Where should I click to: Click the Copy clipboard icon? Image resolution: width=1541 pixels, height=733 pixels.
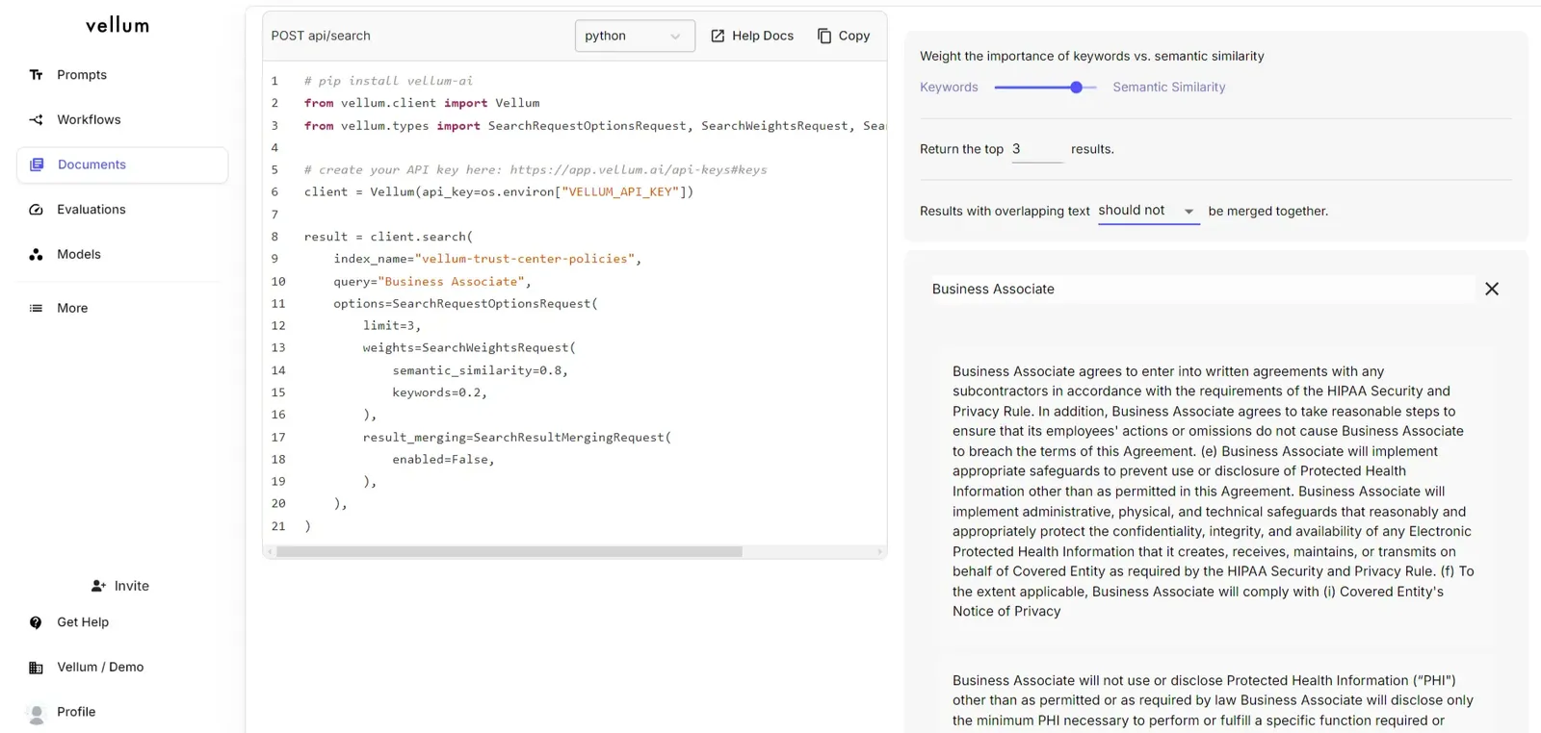824,36
